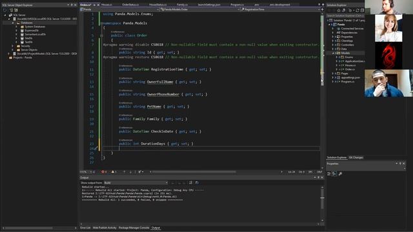The width and height of the screenshot is (413, 232).
Task: Select House.cs in Solution Explorer
Action: point(350,65)
